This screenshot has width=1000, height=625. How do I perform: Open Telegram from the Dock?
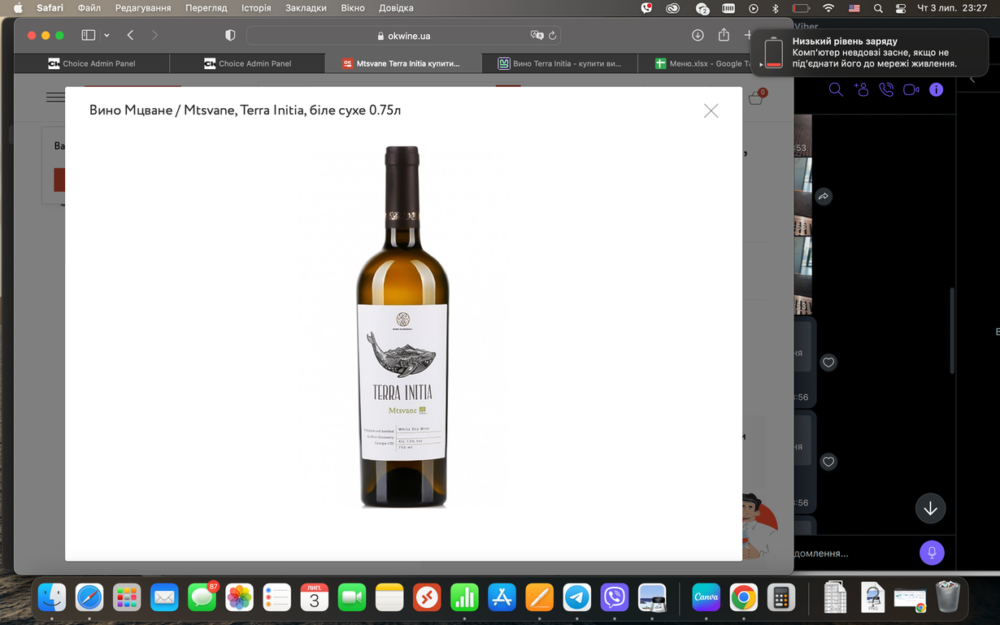[x=577, y=597]
